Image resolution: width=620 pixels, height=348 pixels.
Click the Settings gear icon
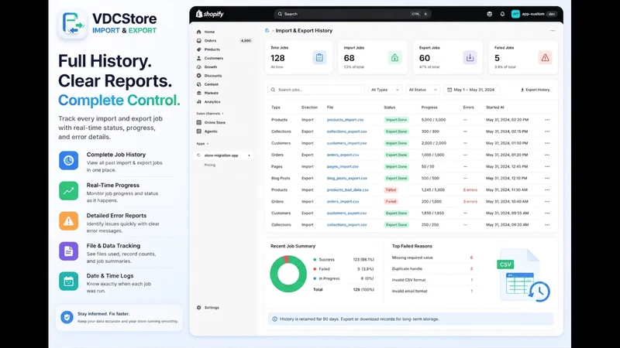click(199, 307)
